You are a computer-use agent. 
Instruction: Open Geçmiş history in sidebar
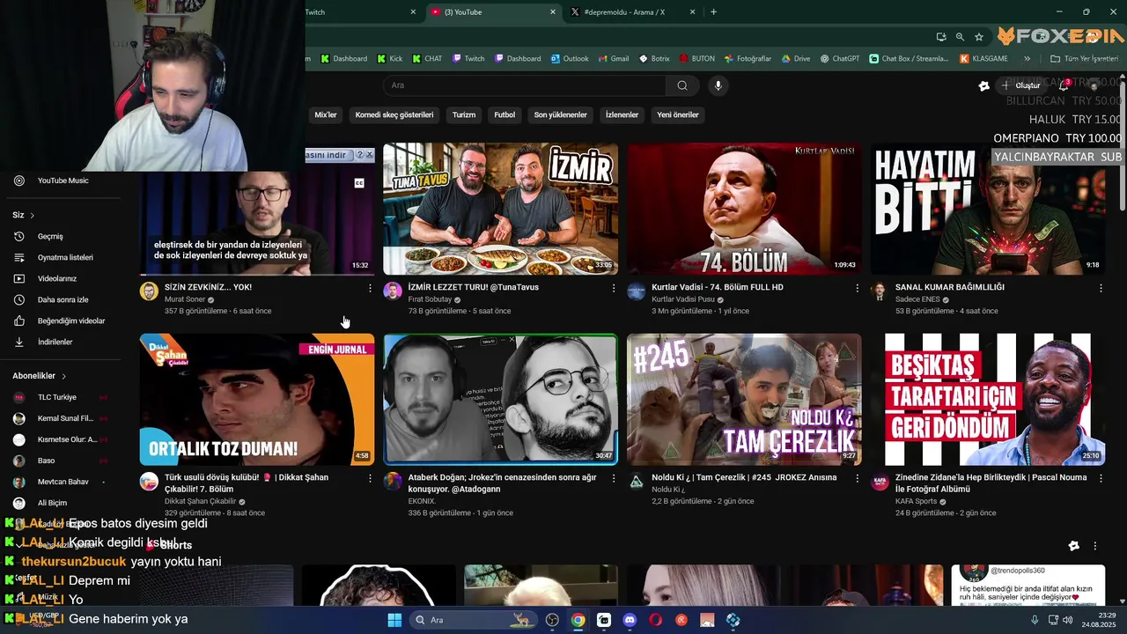[62, 236]
